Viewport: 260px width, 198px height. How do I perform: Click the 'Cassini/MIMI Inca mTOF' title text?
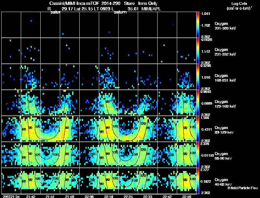coord(74,4)
